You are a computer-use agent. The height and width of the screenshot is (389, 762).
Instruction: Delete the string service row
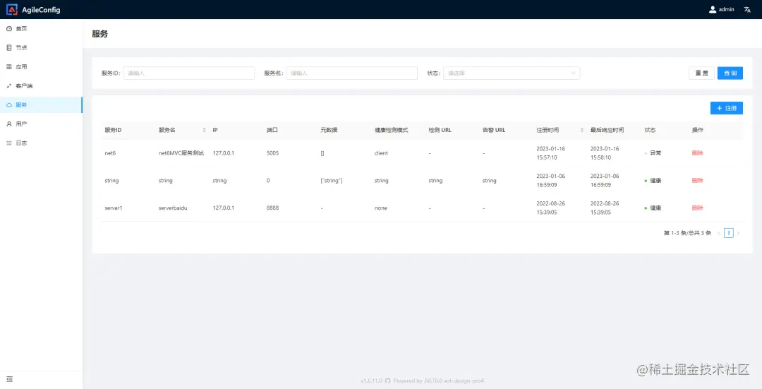(x=697, y=181)
